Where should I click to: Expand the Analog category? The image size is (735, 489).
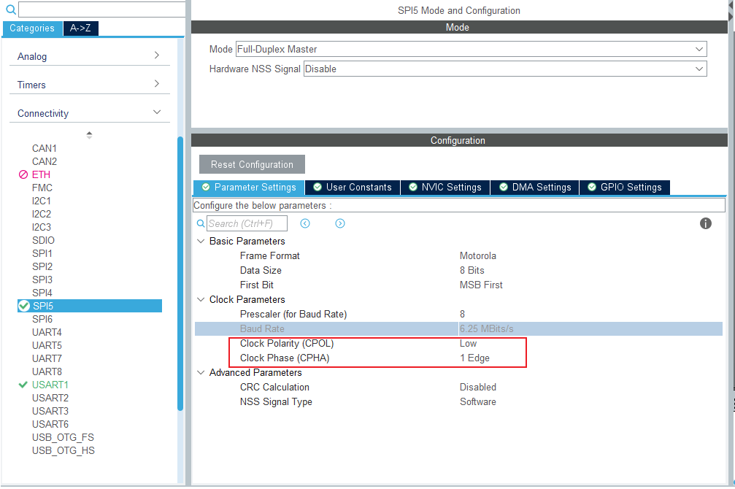point(89,56)
